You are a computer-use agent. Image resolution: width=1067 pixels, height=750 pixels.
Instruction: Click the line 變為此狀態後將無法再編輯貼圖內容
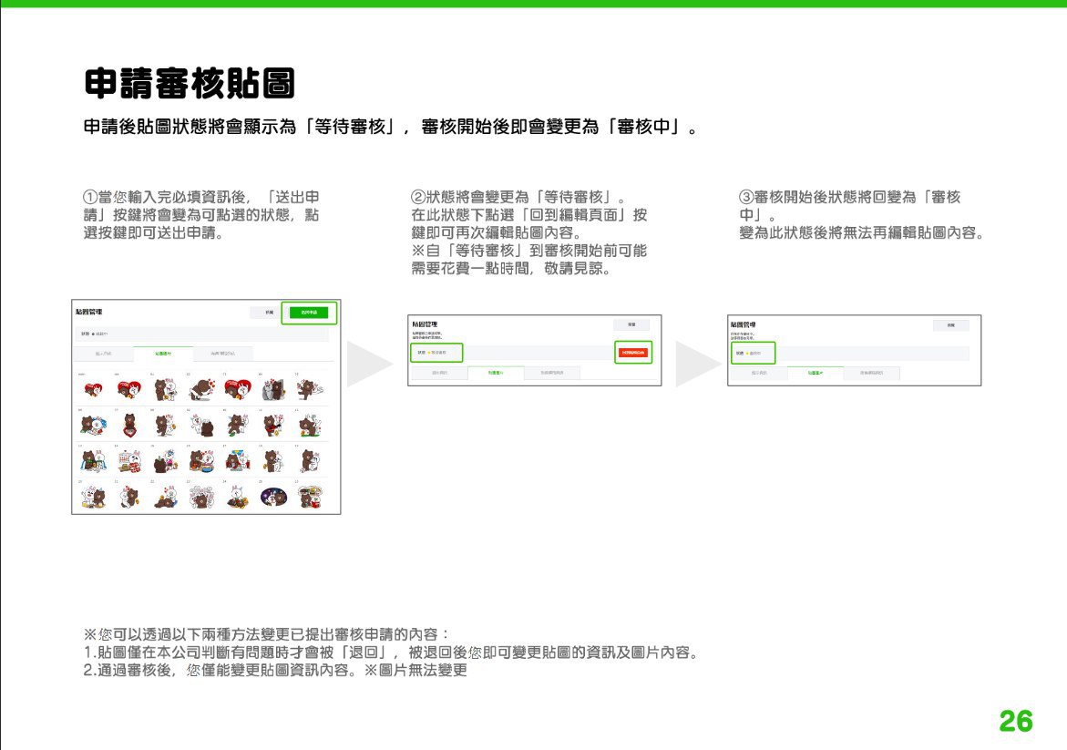[861, 232]
